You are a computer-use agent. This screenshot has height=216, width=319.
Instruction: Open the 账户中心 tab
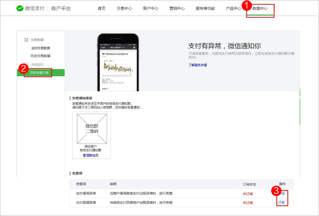(x=151, y=8)
